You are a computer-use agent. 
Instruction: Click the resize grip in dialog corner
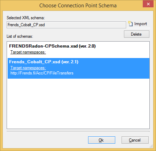pyautogui.click(x=151, y=146)
